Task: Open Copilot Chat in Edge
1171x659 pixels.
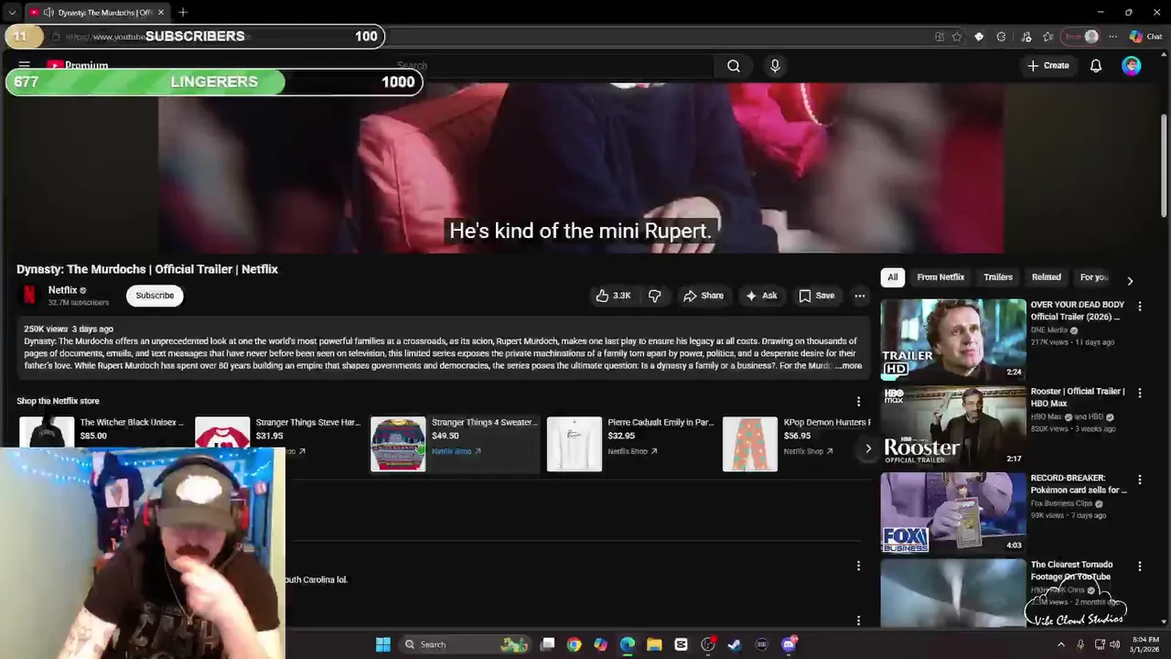Action: (x=1145, y=37)
